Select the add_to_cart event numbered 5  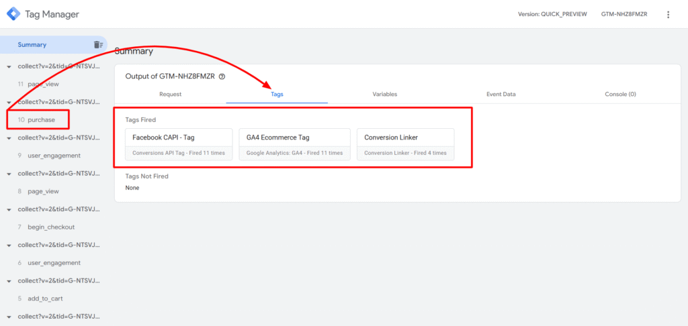[x=45, y=298]
